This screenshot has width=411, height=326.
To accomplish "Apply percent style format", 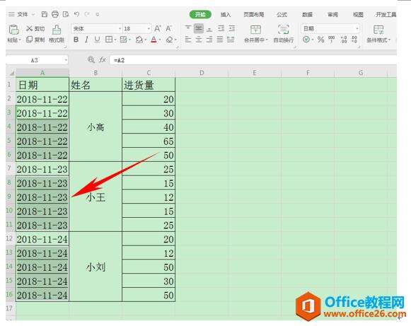I will click(320, 40).
